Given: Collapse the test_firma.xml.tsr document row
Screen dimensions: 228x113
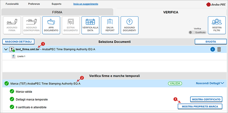Looking at the screenshot, I should [x=6, y=49].
